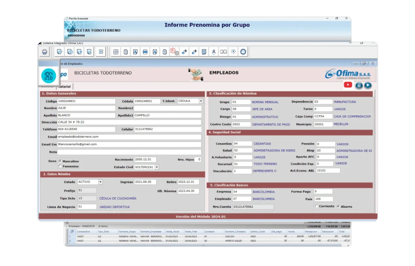Click the Nombre field containing JULIE
This screenshot has height=266, width=415.
86,108
